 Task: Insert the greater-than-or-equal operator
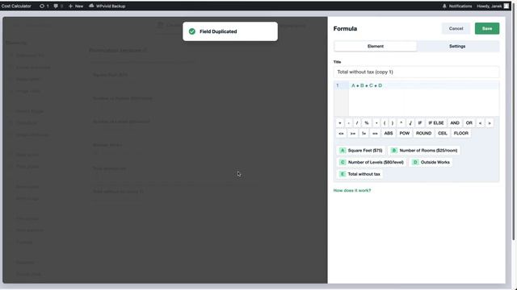tap(353, 134)
